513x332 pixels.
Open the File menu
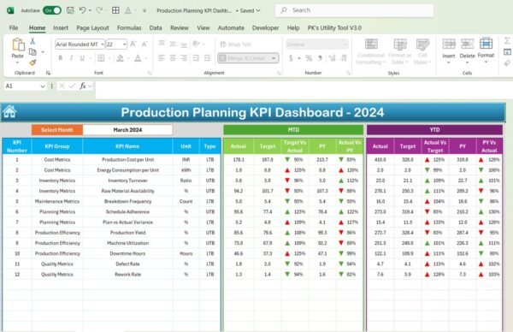[14, 28]
